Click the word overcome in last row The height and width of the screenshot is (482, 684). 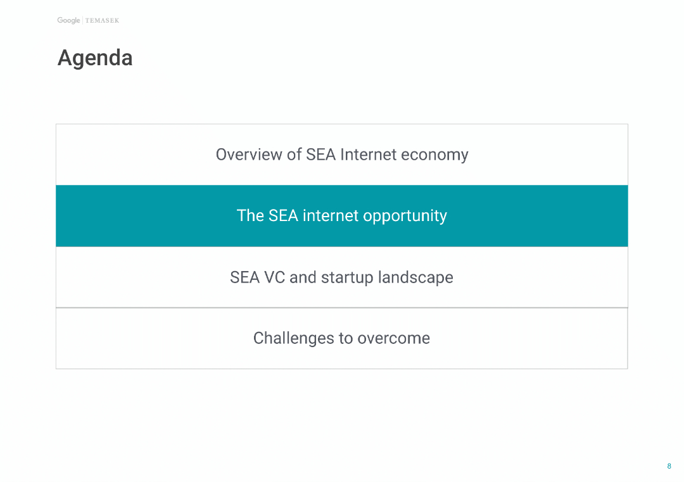pyautogui.click(x=393, y=339)
